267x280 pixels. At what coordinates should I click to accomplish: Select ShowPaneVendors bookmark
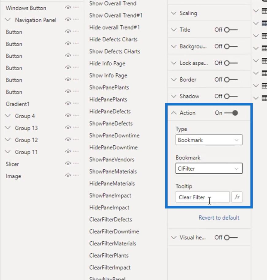tap(112, 159)
